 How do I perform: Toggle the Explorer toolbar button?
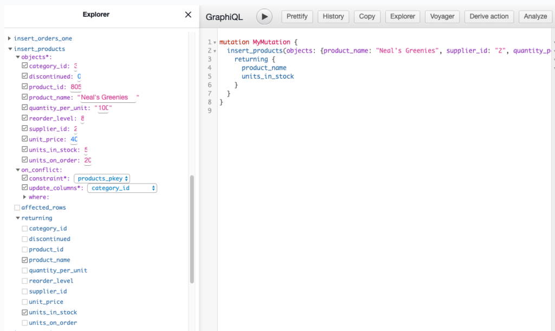[x=403, y=16]
